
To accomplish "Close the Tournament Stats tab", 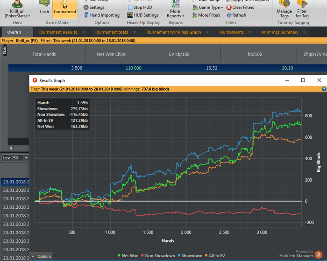I will [135, 32].
